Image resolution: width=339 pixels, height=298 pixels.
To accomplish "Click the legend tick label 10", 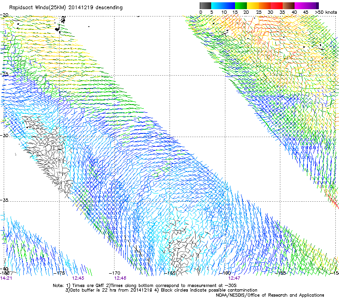I will point(224,12).
